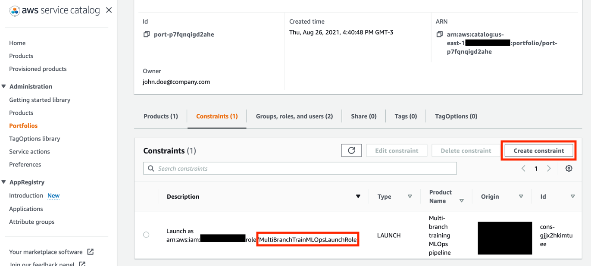Go to previous page of constraints

click(x=523, y=169)
